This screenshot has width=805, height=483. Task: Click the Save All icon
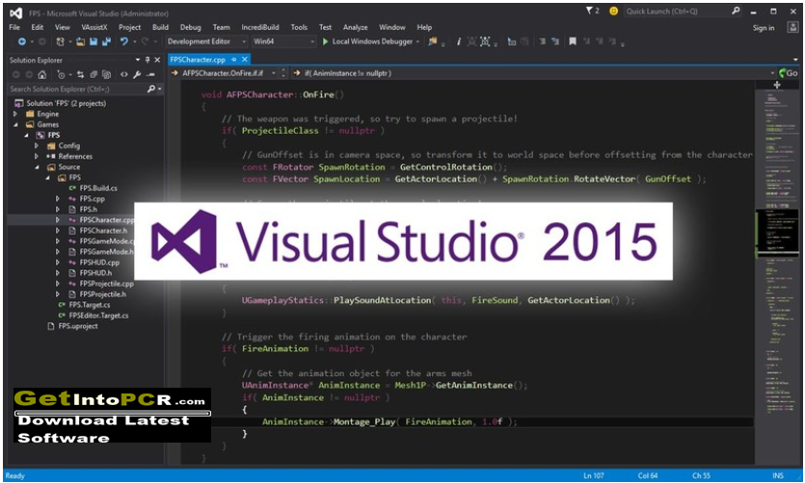(106, 41)
